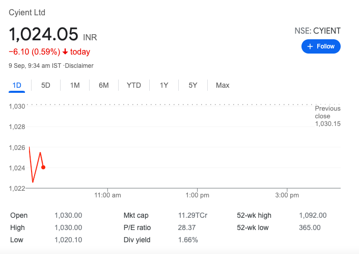Open the Disclaimer link
Screen dimensions: 359x254
click(x=79, y=66)
